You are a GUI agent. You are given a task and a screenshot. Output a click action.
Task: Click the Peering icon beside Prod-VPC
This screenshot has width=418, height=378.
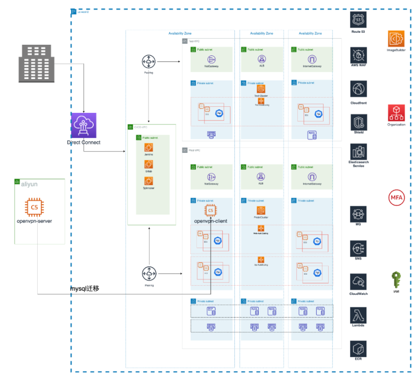tap(149, 274)
